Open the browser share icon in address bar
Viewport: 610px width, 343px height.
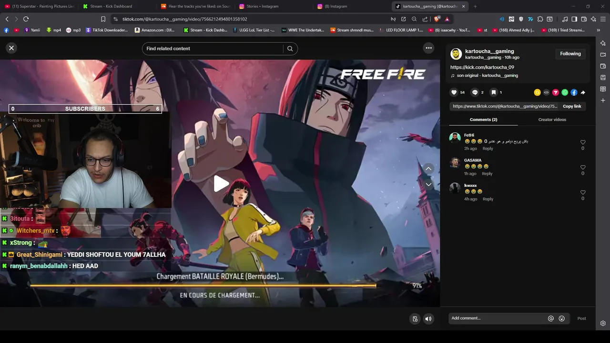click(x=425, y=19)
